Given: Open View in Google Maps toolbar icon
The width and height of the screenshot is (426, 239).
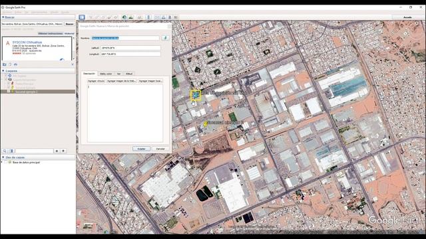Looking at the screenshot, I should click(x=176, y=17).
